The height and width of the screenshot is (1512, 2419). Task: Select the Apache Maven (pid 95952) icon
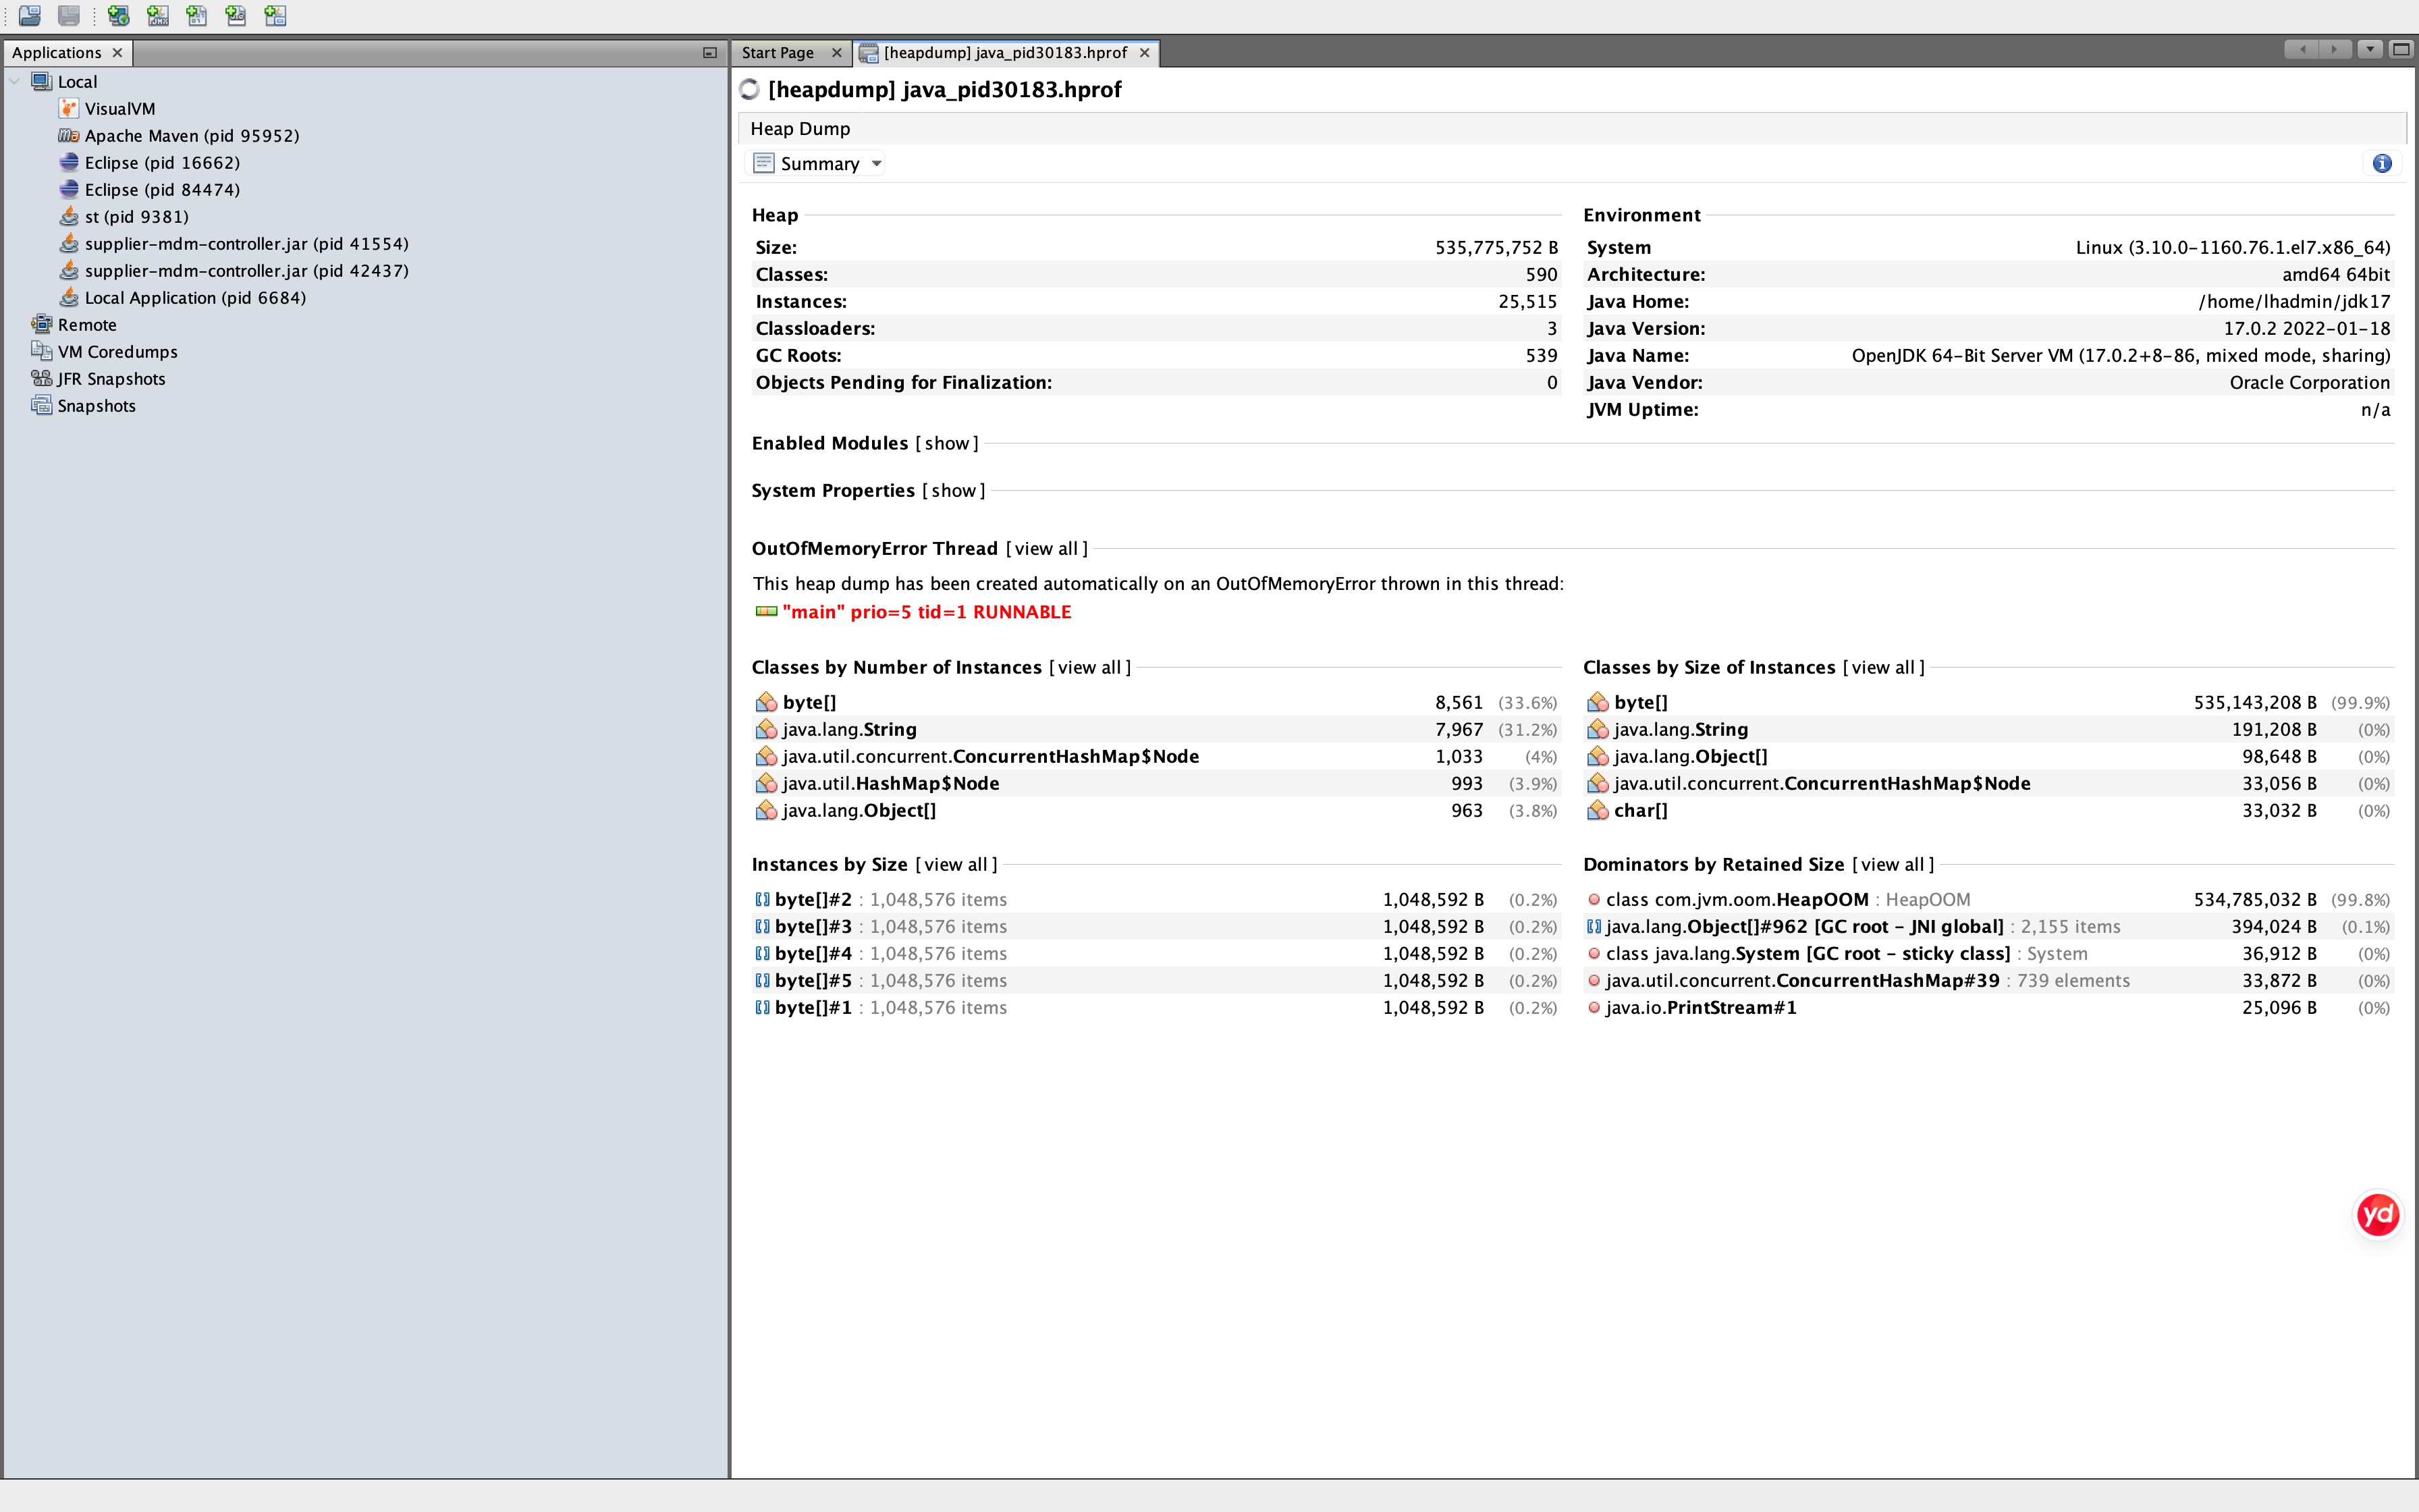point(68,135)
